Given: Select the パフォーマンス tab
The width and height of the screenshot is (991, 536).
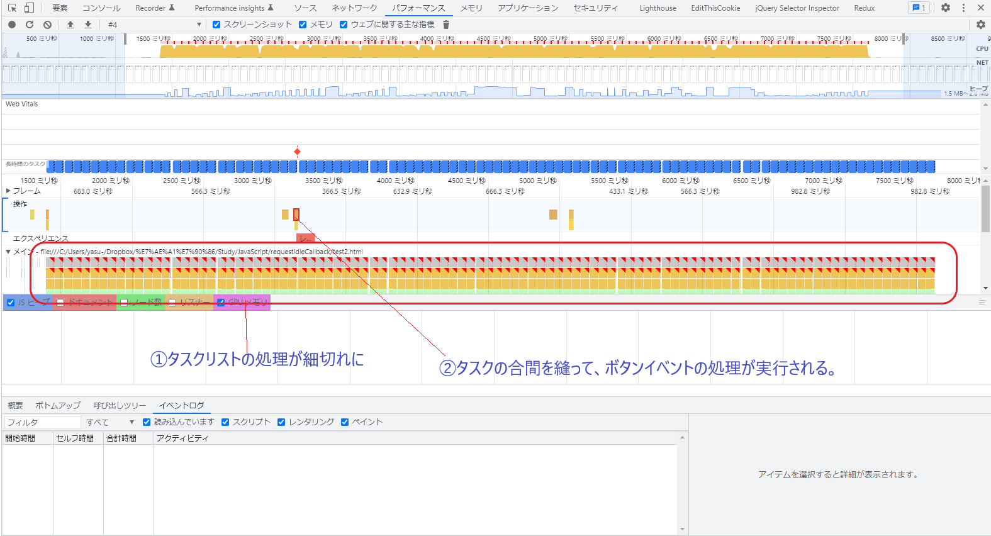Looking at the screenshot, I should click(x=418, y=8).
